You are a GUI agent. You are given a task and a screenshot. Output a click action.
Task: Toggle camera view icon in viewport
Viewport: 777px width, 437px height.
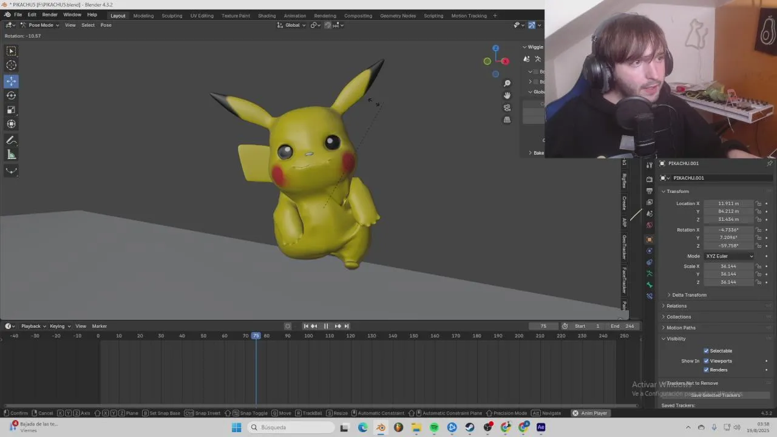click(x=507, y=107)
